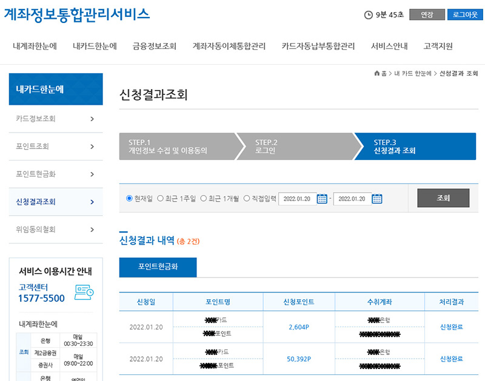Open 금융정보조회 top menu
This screenshot has height=381, width=485.
[154, 47]
